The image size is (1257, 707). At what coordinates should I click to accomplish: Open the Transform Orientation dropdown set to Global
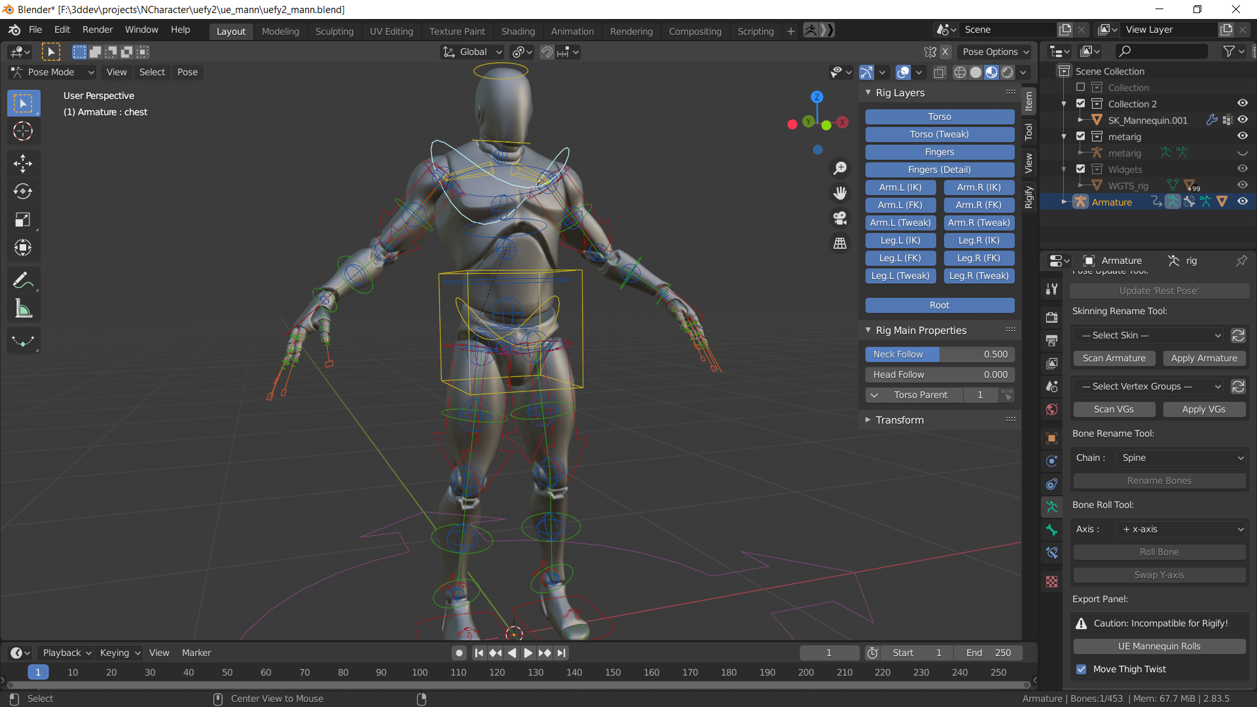tap(472, 52)
